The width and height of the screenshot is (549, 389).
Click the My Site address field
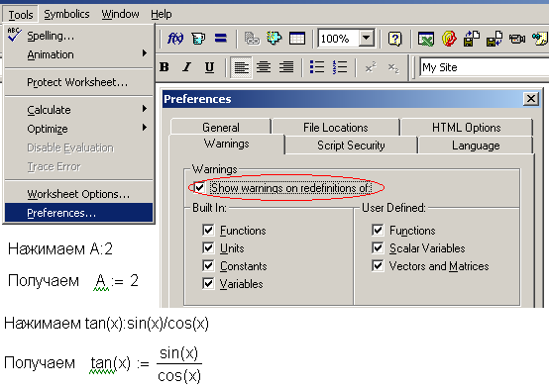pos(485,67)
